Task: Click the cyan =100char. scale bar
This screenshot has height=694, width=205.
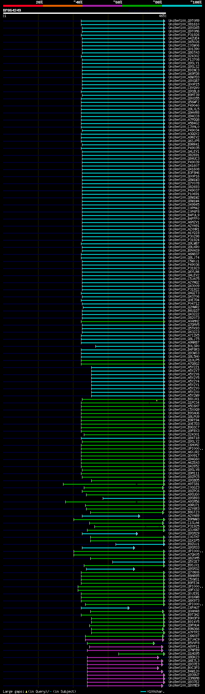Action: pyautogui.click(x=143, y=691)
